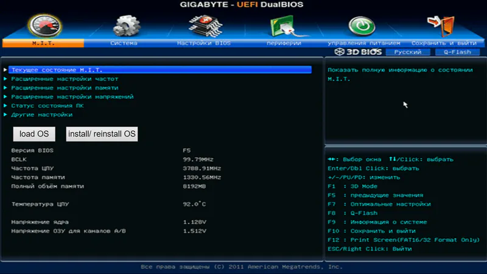Click the Настройки BIOS chip icon

tap(205, 26)
